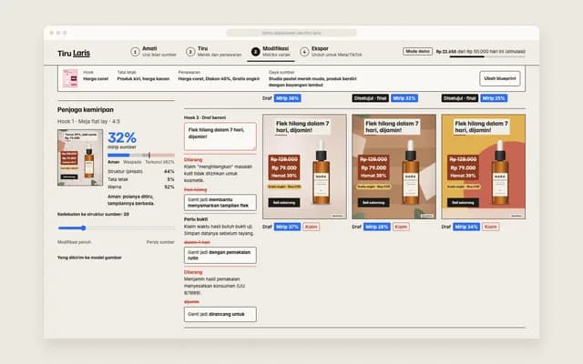
Task: Click 'Yang dikirim ke model gambar' heading
Action: click(x=89, y=258)
